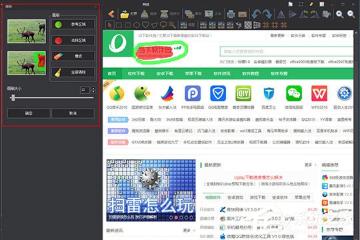Click the 苹果下载 tab in the canvas image
360x240 pixels.
193,73
